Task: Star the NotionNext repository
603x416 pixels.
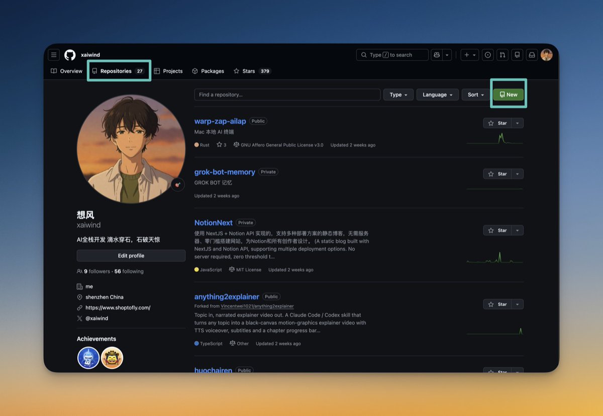Action: coord(497,230)
